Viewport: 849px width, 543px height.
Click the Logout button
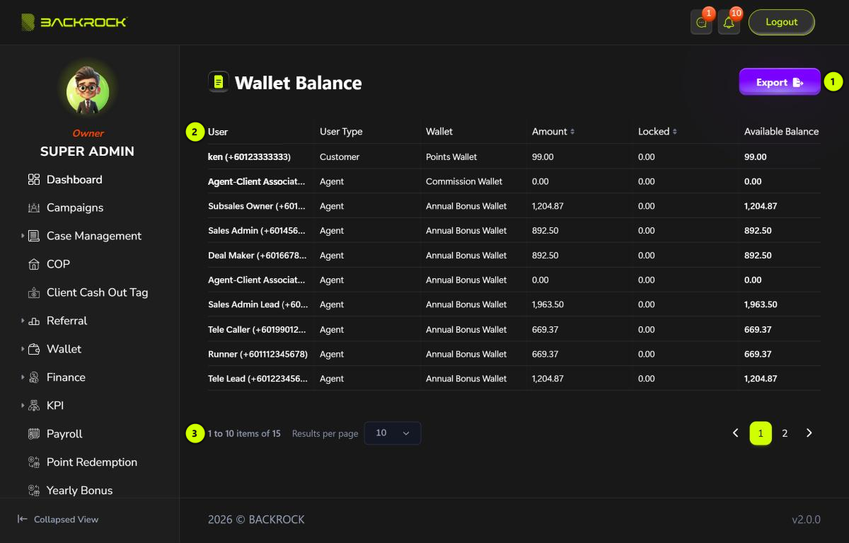coord(782,22)
